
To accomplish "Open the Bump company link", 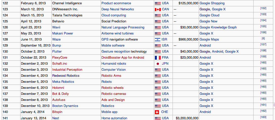I will [57, 46].
